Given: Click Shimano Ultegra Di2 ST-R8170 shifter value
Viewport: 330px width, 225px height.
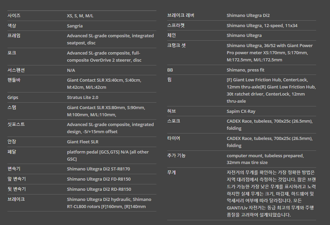Looking at the screenshot, I should tap(98, 169).
